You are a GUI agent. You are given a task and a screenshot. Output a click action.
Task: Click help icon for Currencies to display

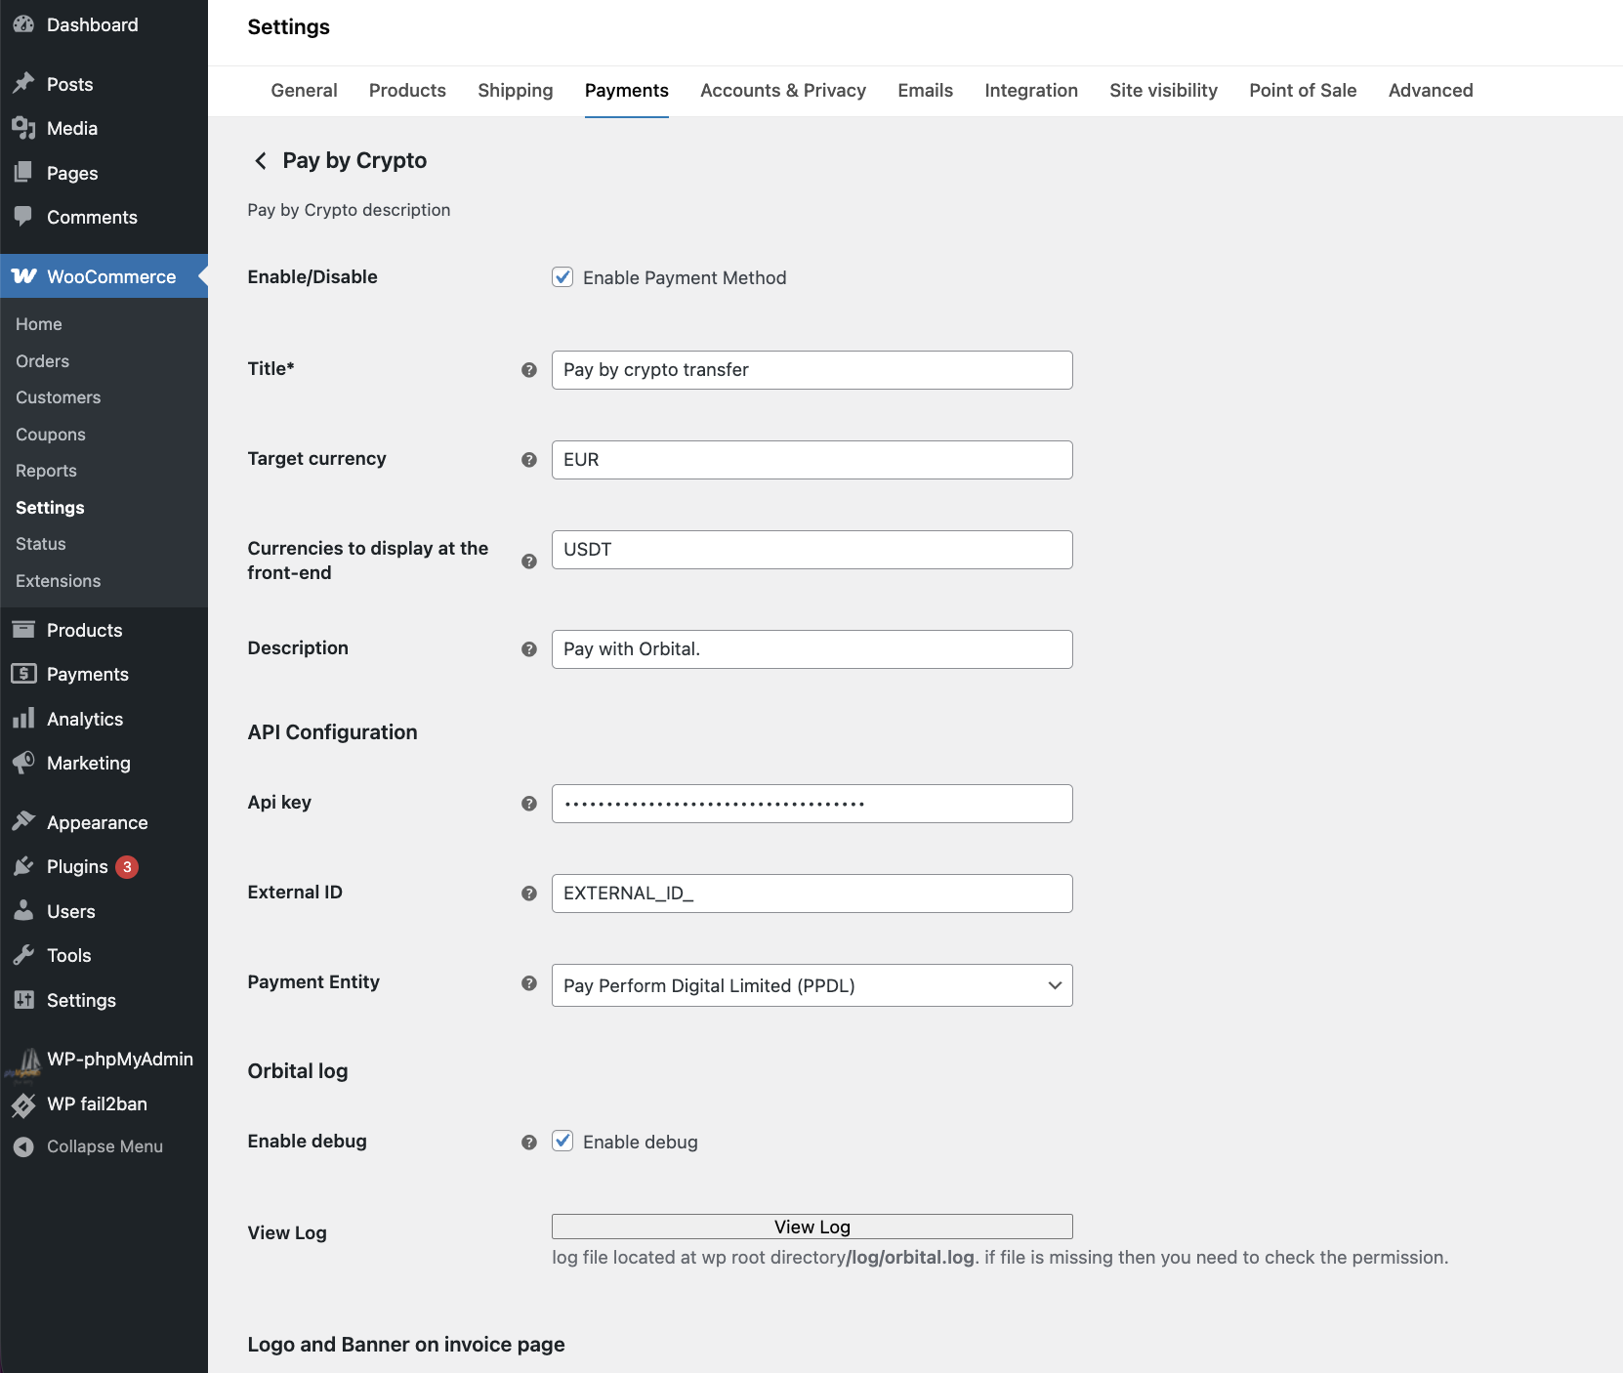pos(529,562)
